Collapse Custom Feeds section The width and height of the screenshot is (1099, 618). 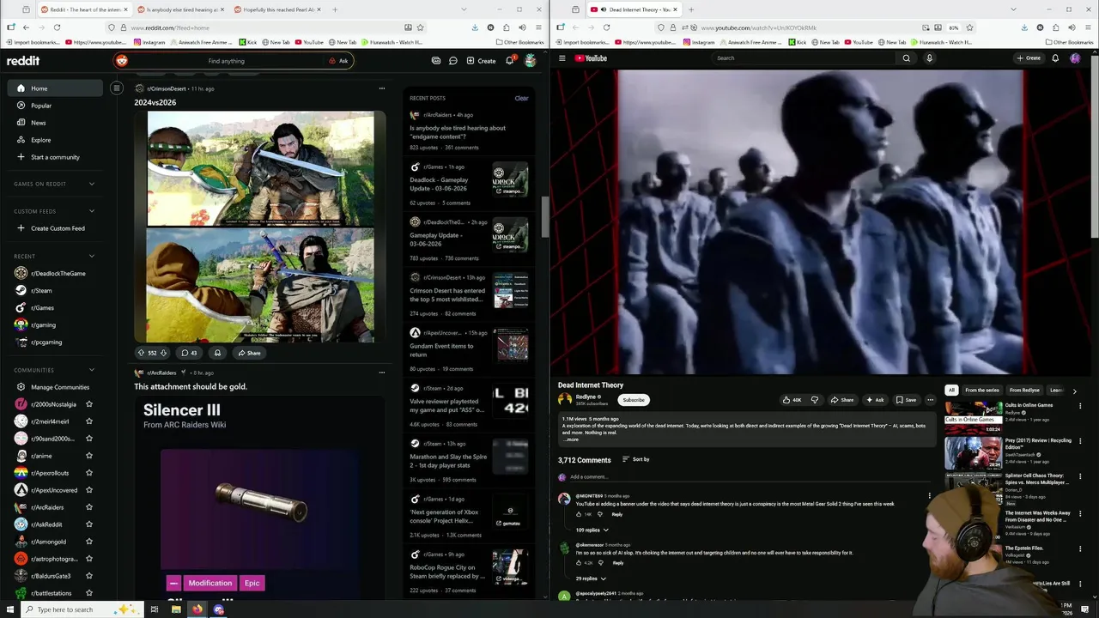point(92,211)
